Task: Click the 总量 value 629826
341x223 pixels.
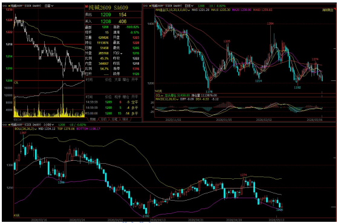Action: pos(103,38)
